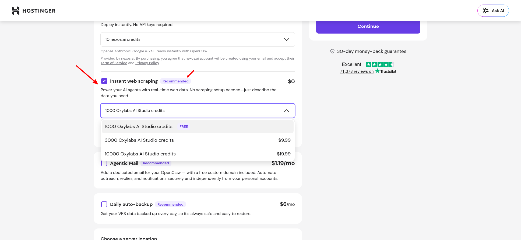This screenshot has width=521, height=240.
Task: Click the $1.19/mo Agentic Mail price
Action: coord(283,163)
